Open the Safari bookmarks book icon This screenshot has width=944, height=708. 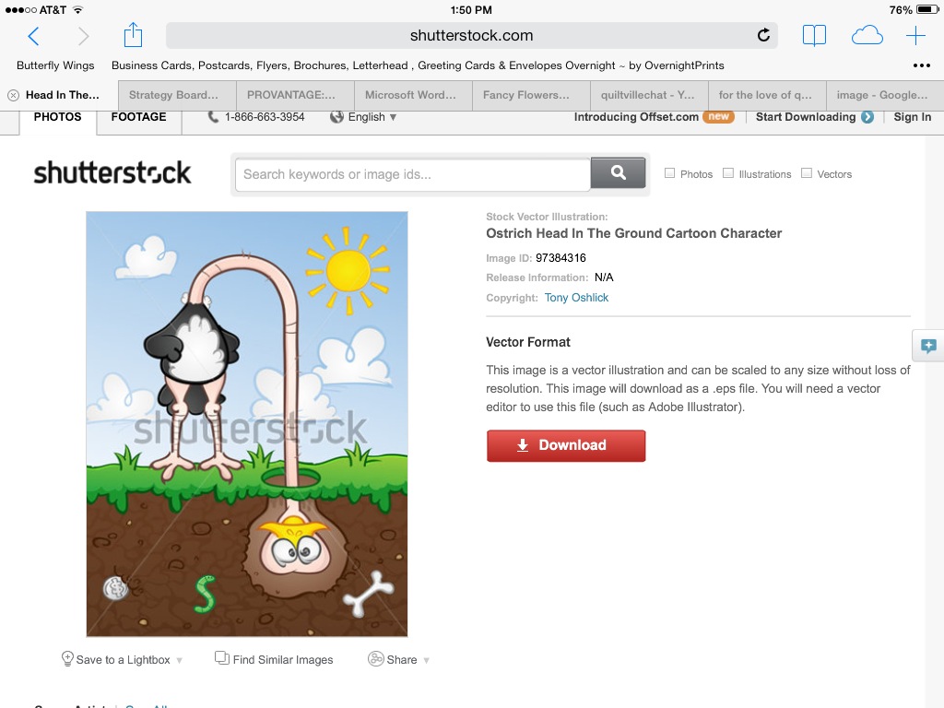814,36
